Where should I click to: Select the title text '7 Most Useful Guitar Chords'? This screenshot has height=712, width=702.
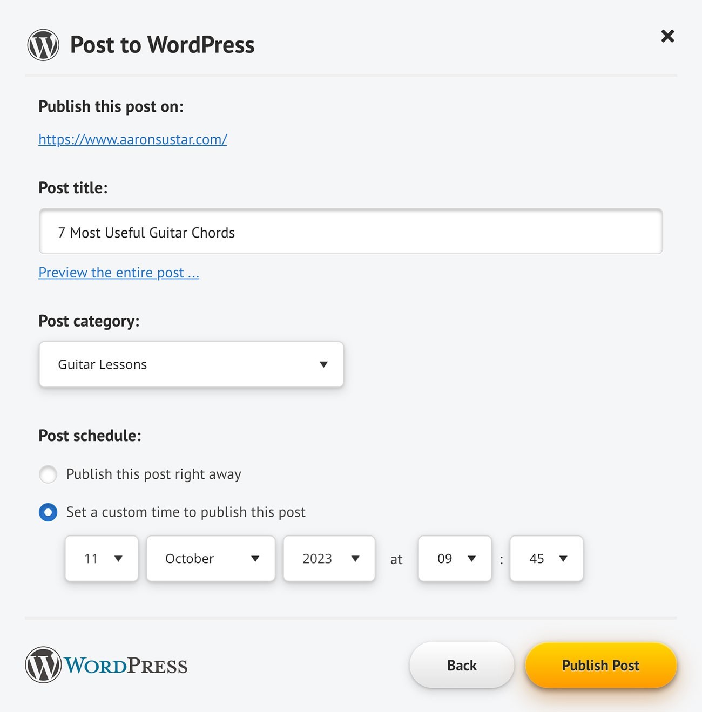click(146, 232)
